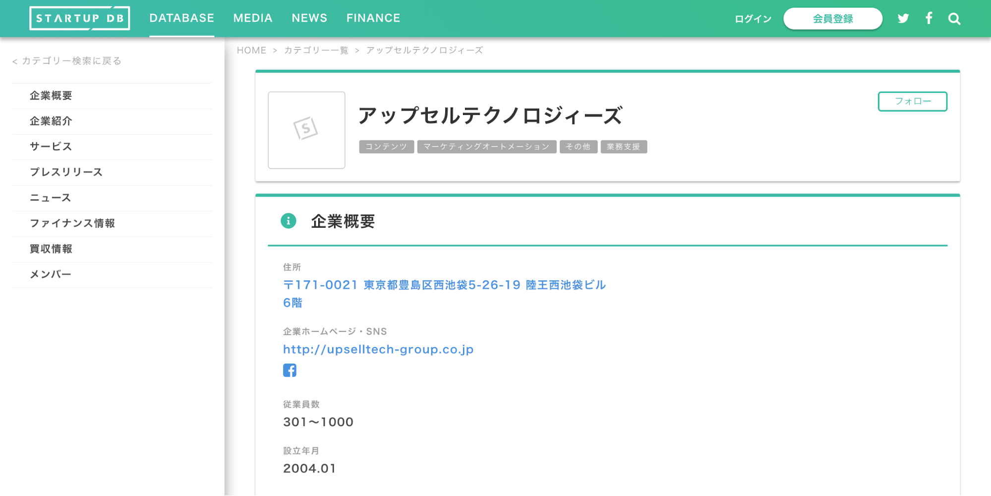991x496 pixels.
Task: Click the 従業員数 label
Action: [301, 404]
